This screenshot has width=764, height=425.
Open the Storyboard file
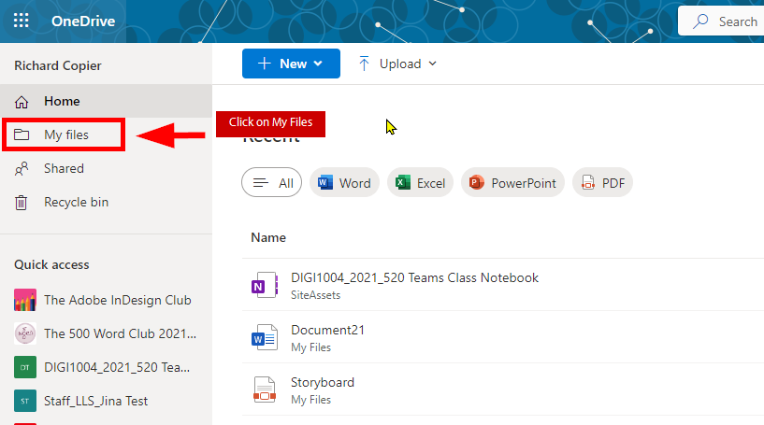[x=322, y=382]
